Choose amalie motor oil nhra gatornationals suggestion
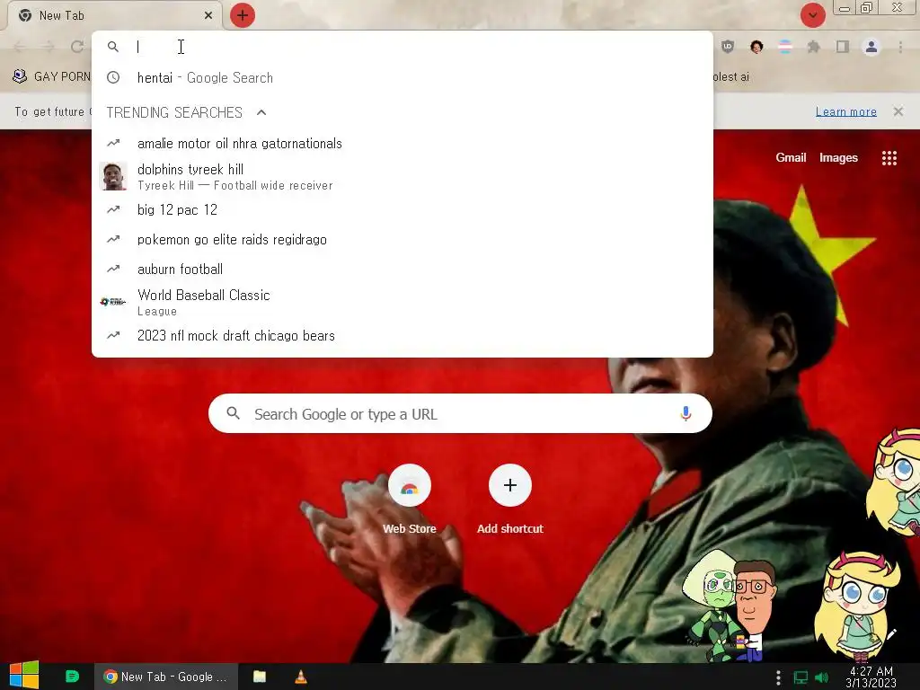This screenshot has height=690, width=920. (402, 143)
